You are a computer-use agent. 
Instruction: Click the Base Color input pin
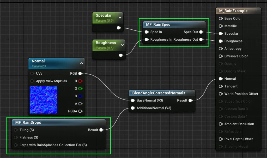pyautogui.click(x=221, y=18)
